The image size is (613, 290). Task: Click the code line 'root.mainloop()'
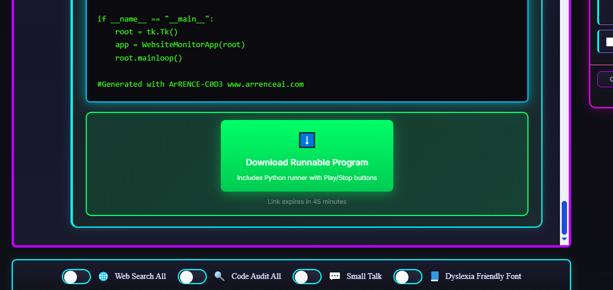coord(149,58)
